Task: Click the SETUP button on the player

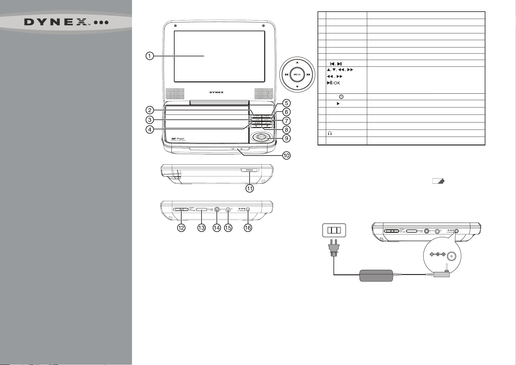Action: [x=256, y=116]
